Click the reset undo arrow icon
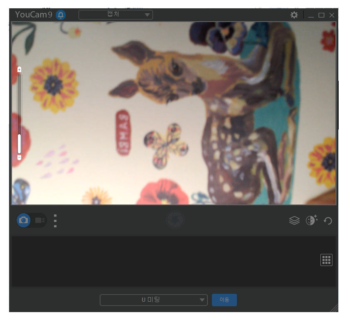This screenshot has width=347, height=320. tap(328, 221)
